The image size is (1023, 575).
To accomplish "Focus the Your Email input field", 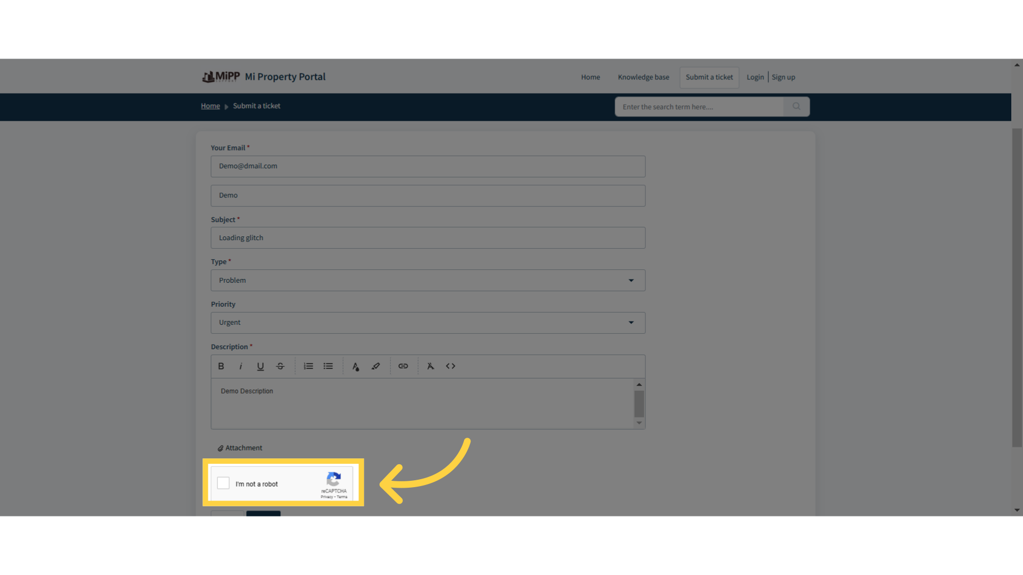I will pyautogui.click(x=428, y=167).
